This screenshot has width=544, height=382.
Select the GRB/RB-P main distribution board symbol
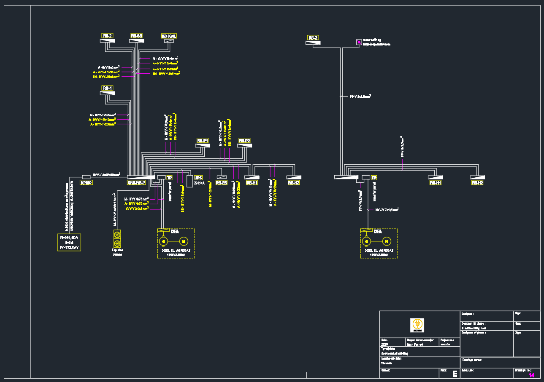[136, 183]
